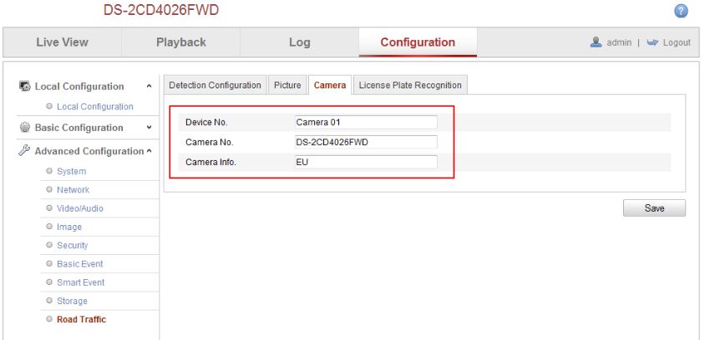Select Smart Event in the sidebar

coord(80,282)
